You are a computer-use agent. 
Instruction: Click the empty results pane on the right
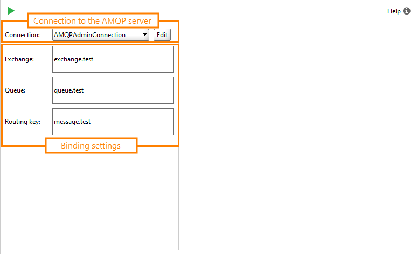coord(298,136)
